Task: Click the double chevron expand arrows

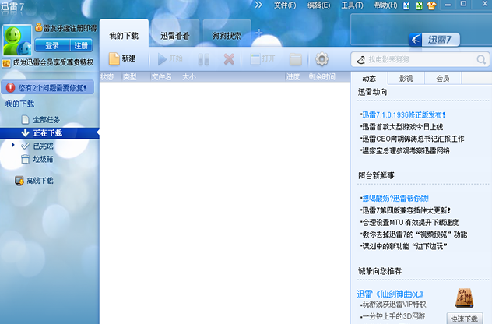Action: [x=258, y=5]
